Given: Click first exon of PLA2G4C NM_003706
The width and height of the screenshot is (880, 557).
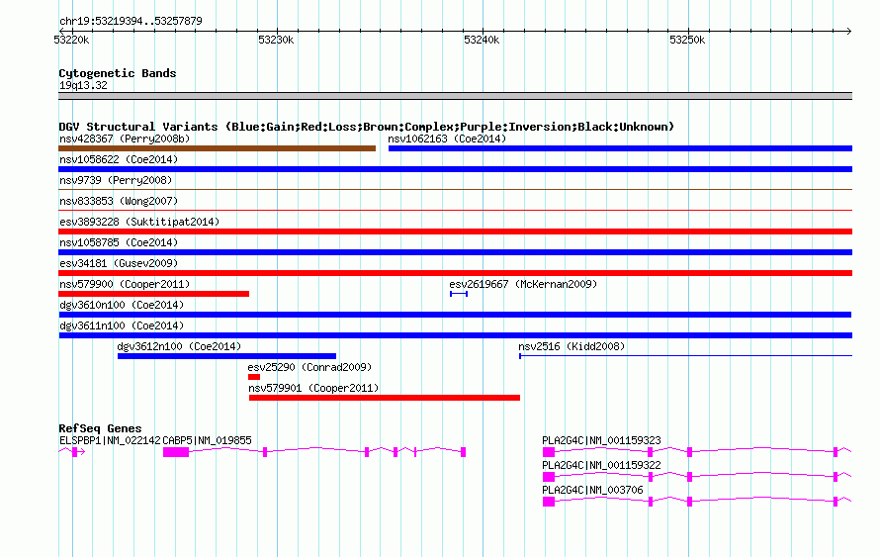Looking at the screenshot, I should pos(549,502).
